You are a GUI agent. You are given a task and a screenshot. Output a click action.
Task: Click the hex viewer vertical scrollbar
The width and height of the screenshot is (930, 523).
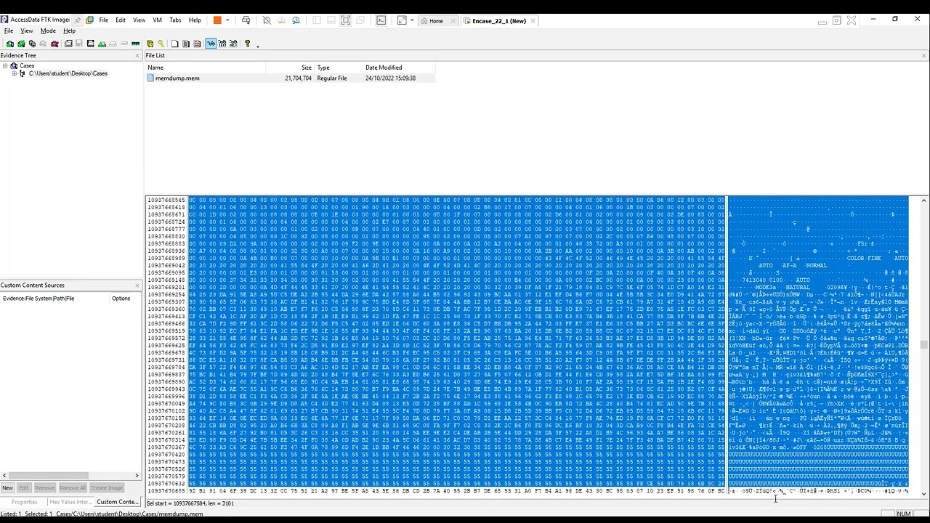923,345
